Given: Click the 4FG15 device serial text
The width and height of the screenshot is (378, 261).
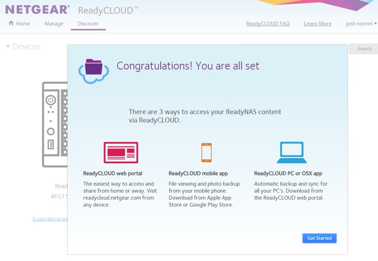Looking at the screenshot, I should [59, 196].
